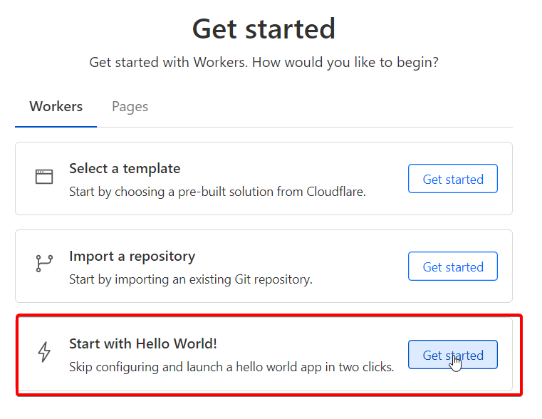Click the 'Import a repository' title

(x=132, y=257)
